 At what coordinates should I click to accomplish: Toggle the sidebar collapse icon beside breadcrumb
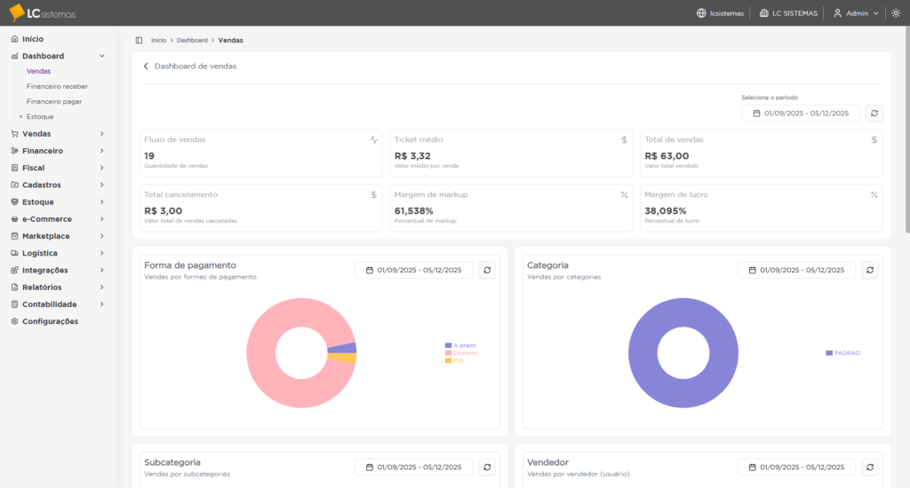139,40
